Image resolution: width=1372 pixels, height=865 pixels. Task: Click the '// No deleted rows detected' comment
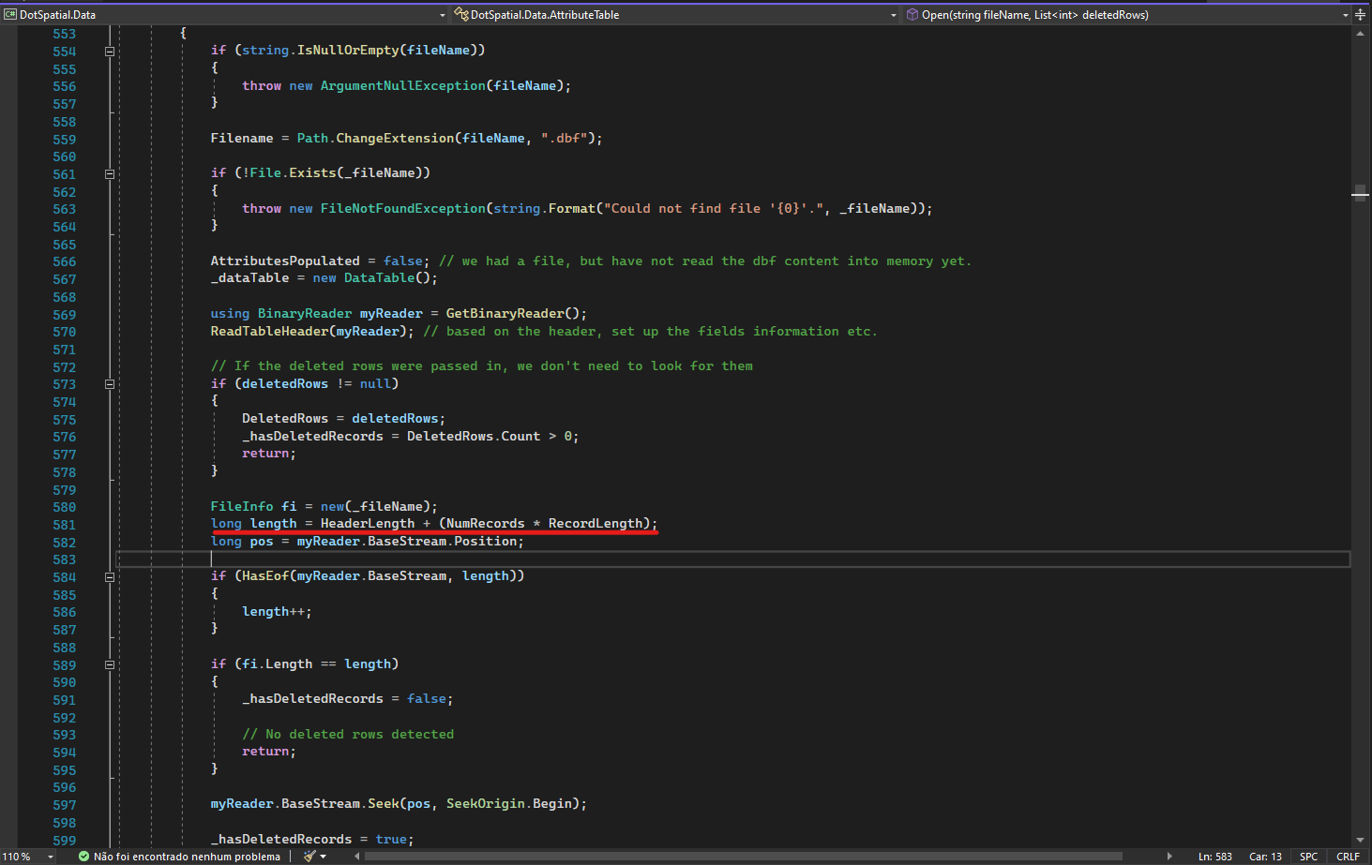tap(348, 734)
